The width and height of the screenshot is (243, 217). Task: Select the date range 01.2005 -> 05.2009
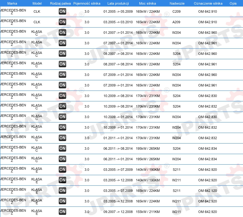pyautogui.click(x=118, y=11)
